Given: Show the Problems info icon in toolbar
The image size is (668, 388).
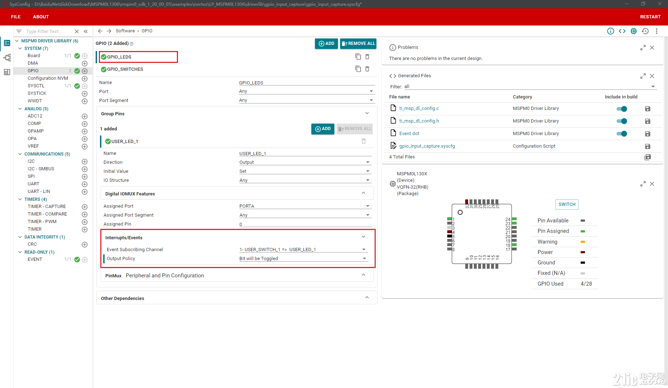Looking at the screenshot, I should [610, 31].
